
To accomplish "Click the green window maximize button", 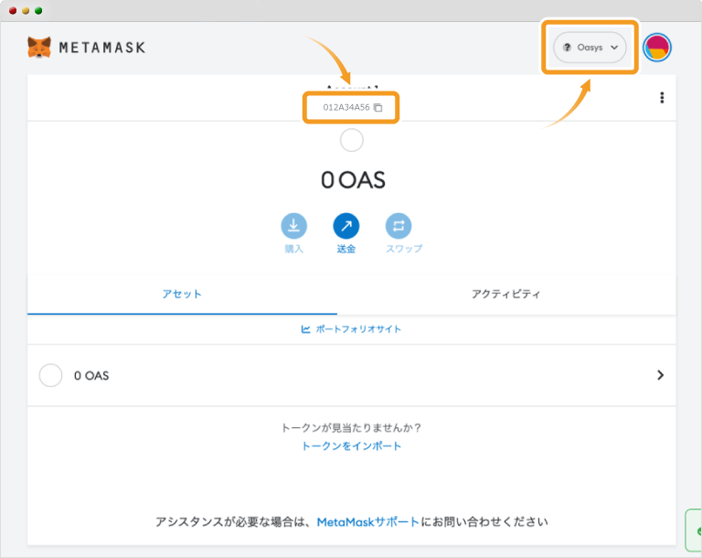I will click(x=38, y=10).
